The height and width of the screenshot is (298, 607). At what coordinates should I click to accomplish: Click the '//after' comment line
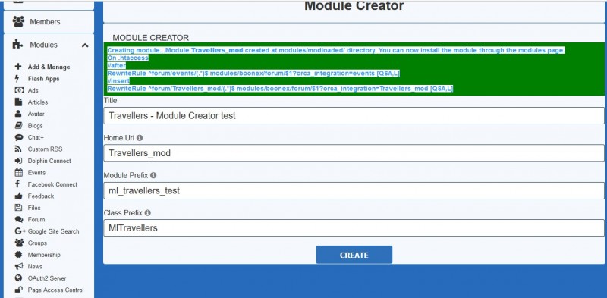117,65
